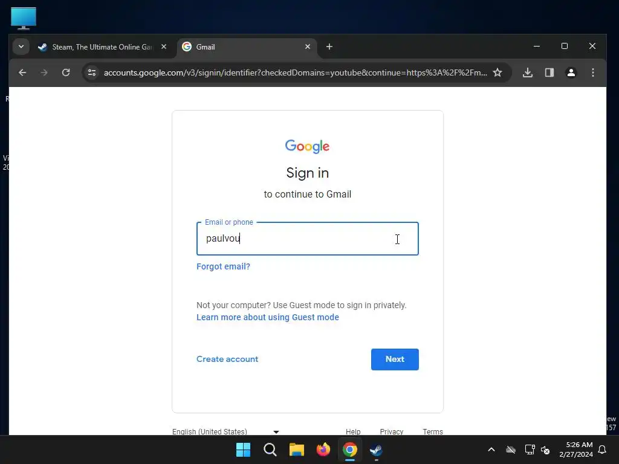Image resolution: width=619 pixels, height=464 pixels.
Task: Expand the tab search dropdown chevron
Action: click(21, 47)
